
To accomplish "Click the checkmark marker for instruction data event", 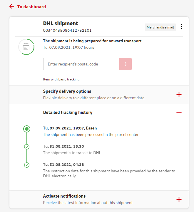I will click(x=27, y=165).
